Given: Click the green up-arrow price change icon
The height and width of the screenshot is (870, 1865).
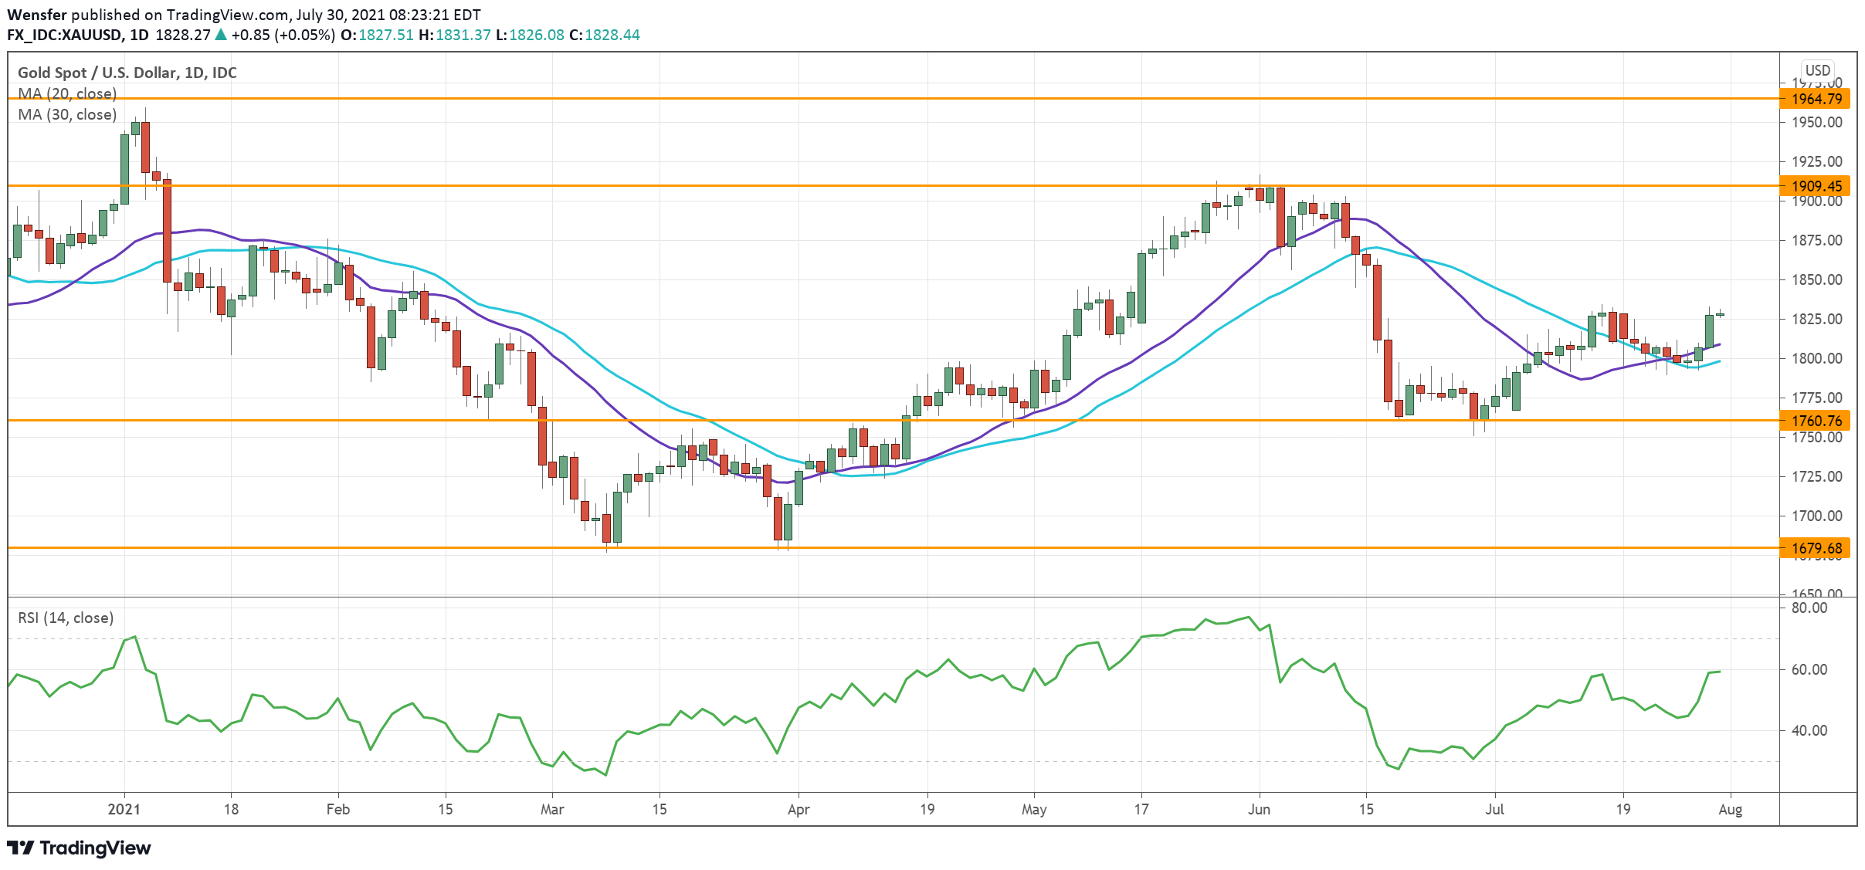Looking at the screenshot, I should [221, 35].
